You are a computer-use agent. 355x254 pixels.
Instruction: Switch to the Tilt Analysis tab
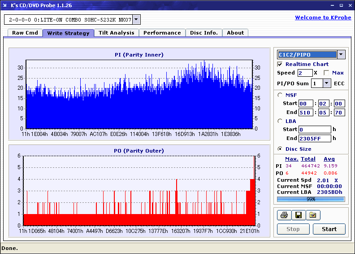point(116,33)
